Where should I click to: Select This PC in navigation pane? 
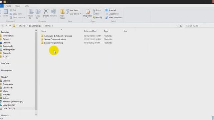point(4,77)
